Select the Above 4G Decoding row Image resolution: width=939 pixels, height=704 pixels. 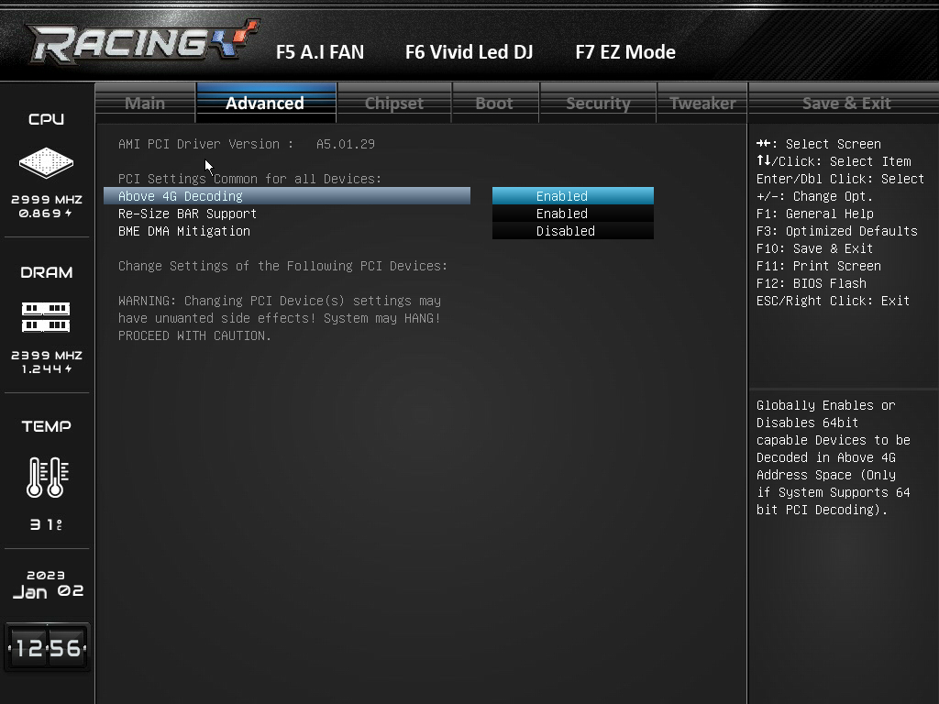287,196
